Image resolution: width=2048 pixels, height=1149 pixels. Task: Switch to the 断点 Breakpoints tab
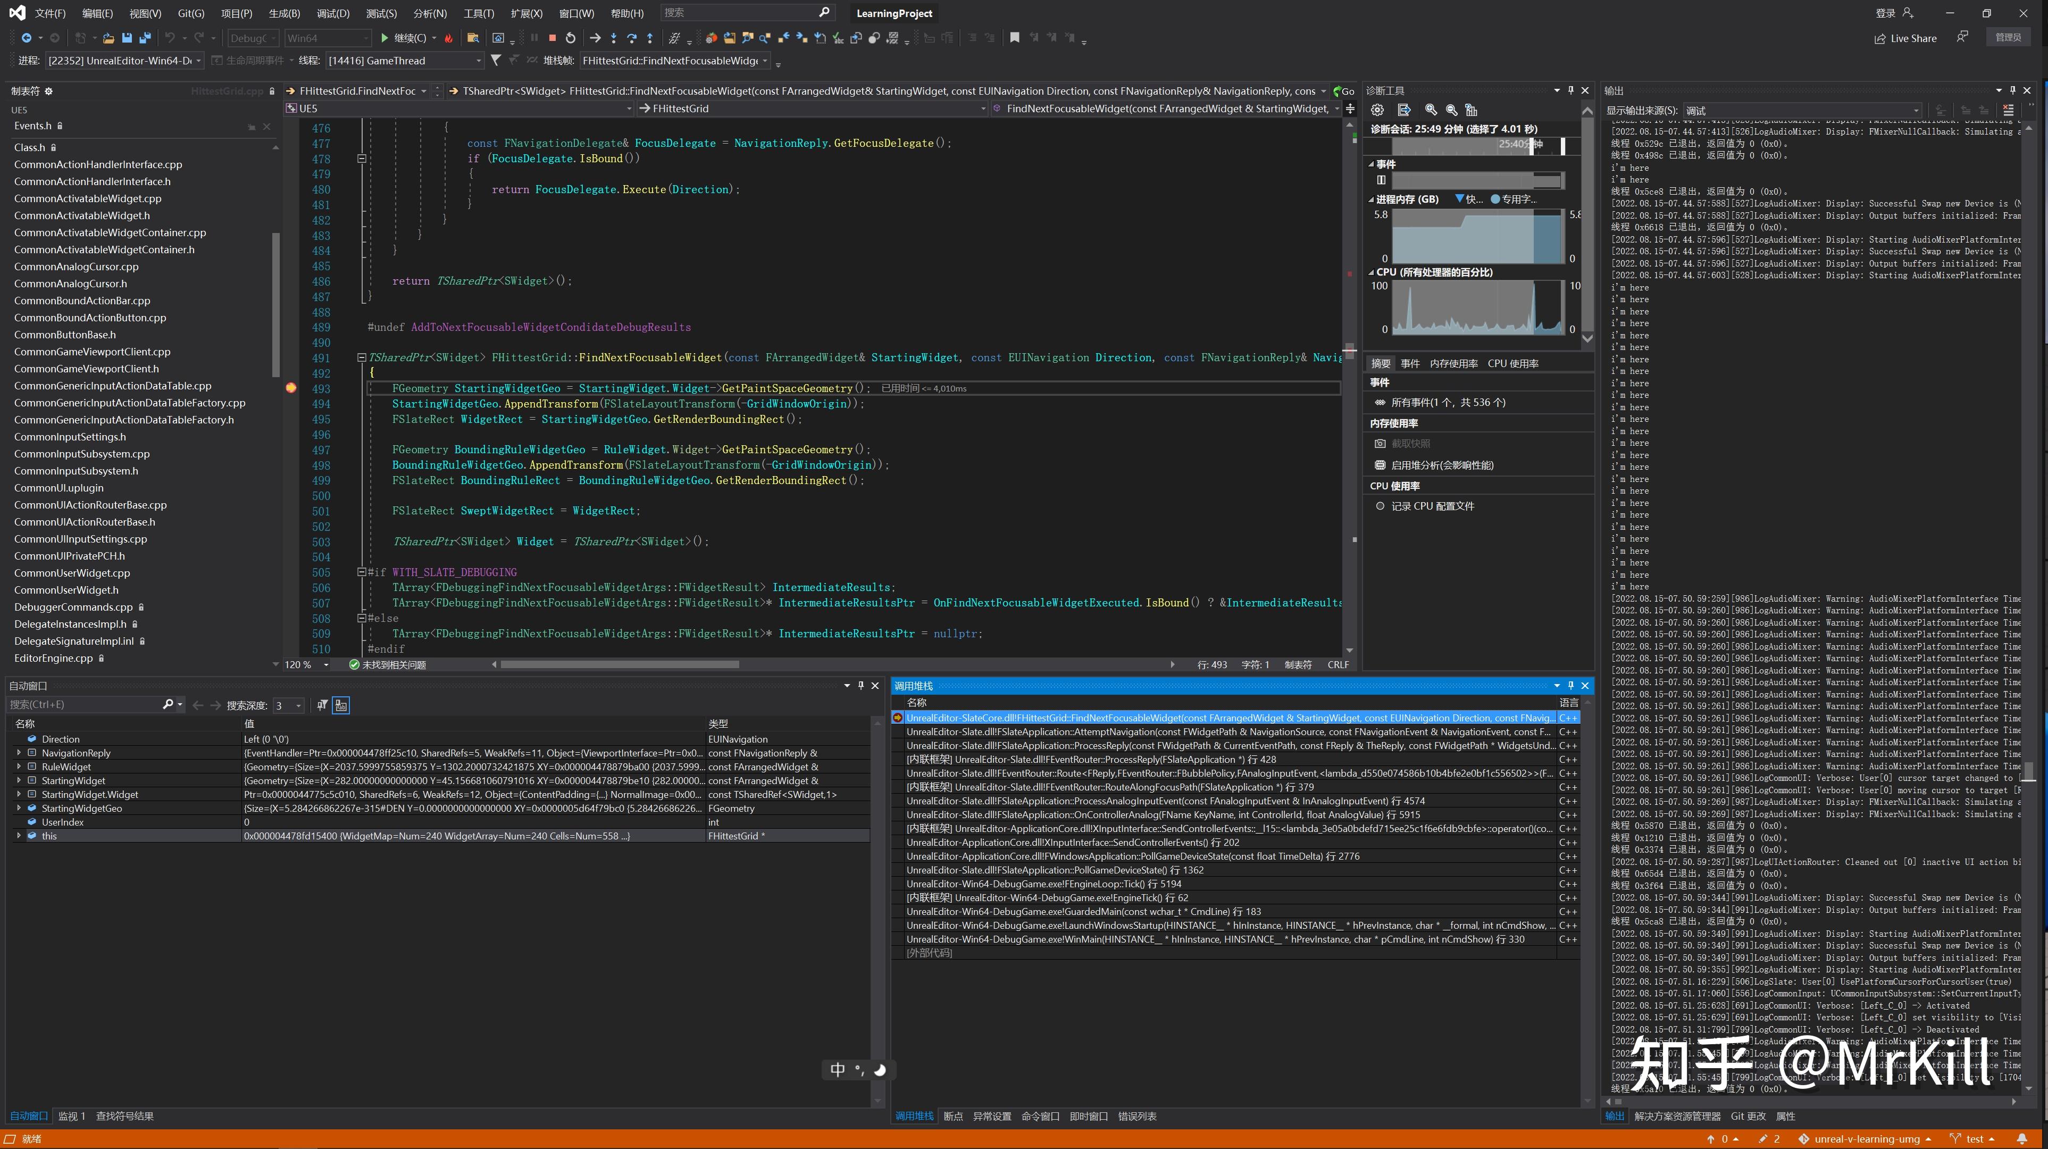(952, 1117)
